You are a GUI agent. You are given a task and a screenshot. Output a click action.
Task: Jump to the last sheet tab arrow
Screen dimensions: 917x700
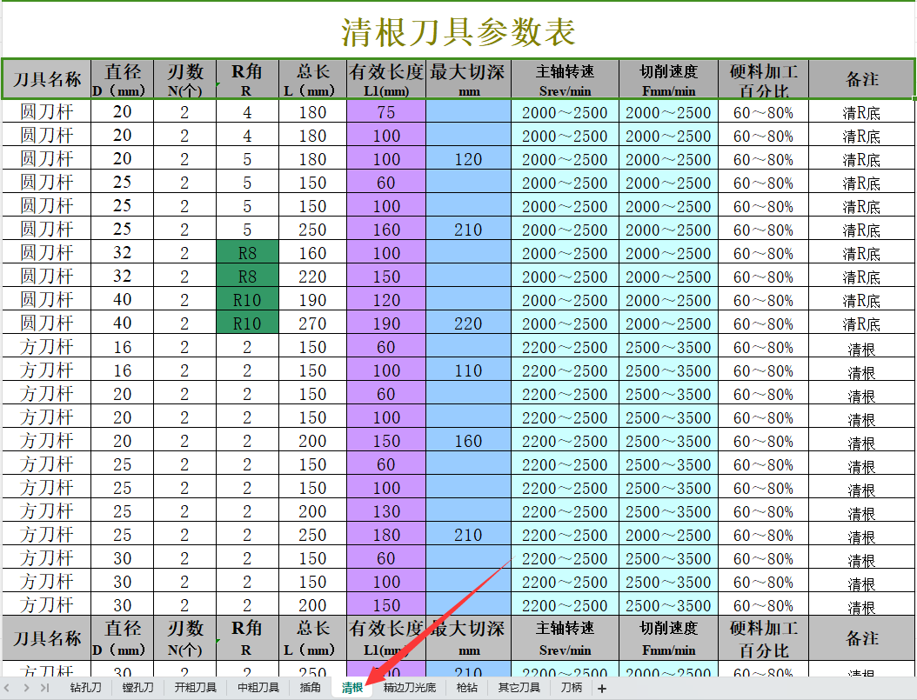pyautogui.click(x=45, y=688)
